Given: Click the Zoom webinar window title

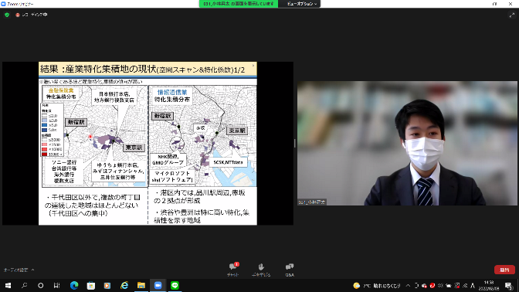Looking at the screenshot, I should pyautogui.click(x=20, y=4).
